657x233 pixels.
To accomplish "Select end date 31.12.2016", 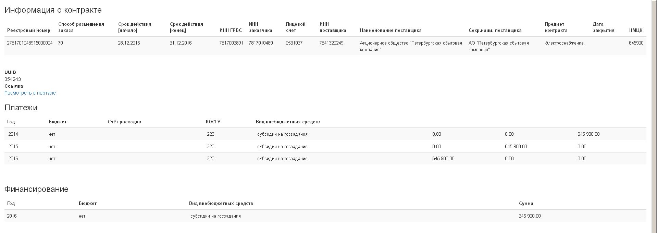I will 181,43.
